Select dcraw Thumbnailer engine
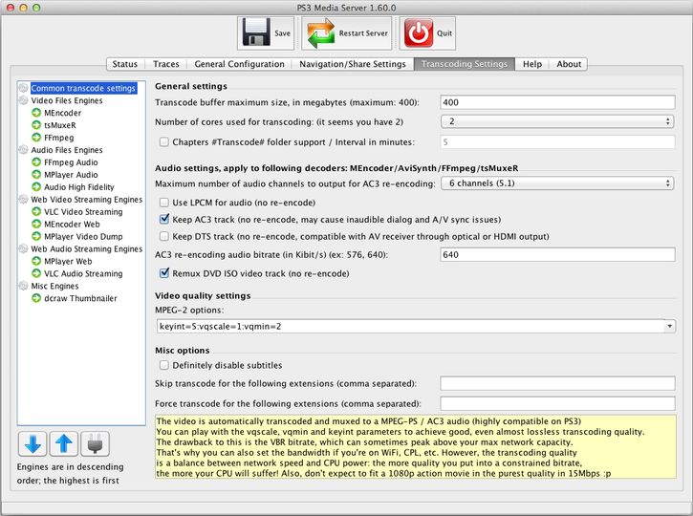Screen dimensions: 693x516 click(80, 298)
